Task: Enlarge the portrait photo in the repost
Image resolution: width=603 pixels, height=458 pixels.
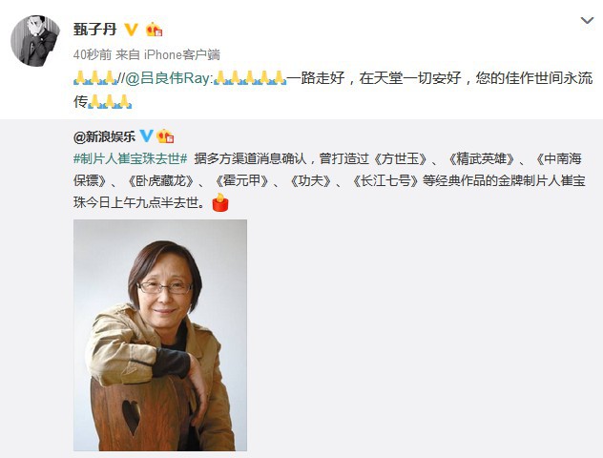Action: click(160, 335)
